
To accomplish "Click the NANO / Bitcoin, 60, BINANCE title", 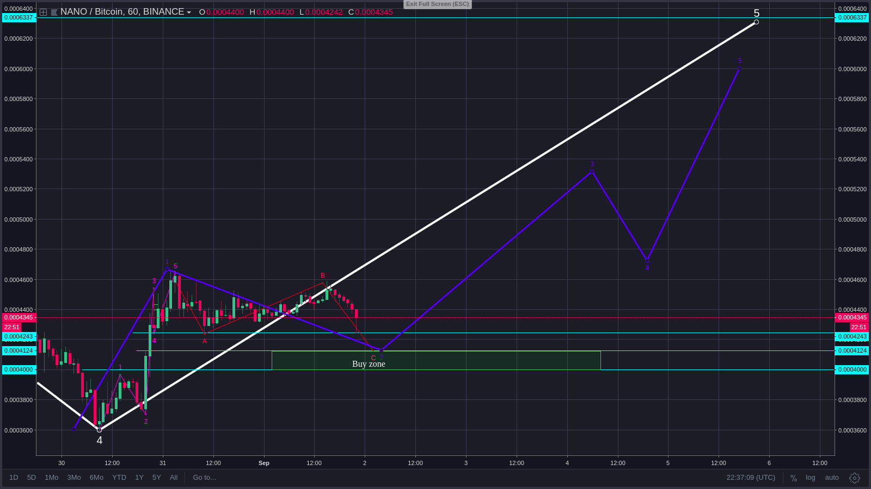I will pos(122,12).
